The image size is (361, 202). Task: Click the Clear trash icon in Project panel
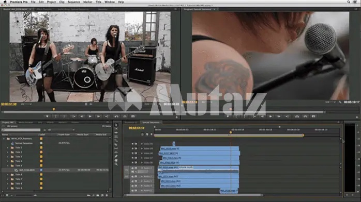click(x=107, y=195)
